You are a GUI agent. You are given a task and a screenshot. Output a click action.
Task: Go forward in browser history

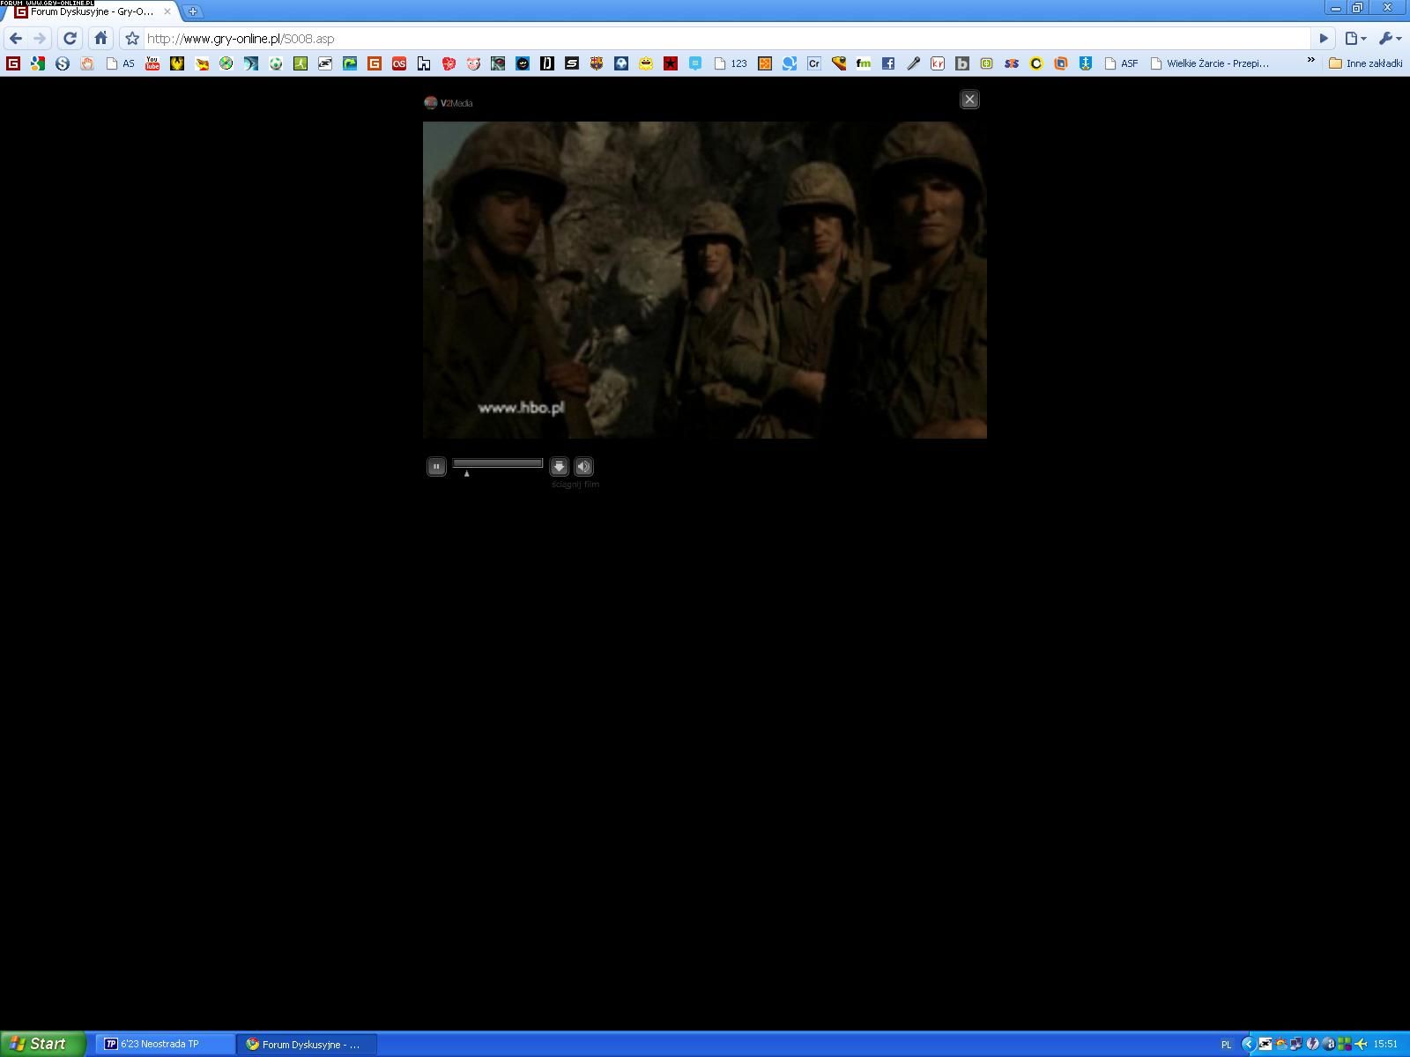click(x=40, y=39)
